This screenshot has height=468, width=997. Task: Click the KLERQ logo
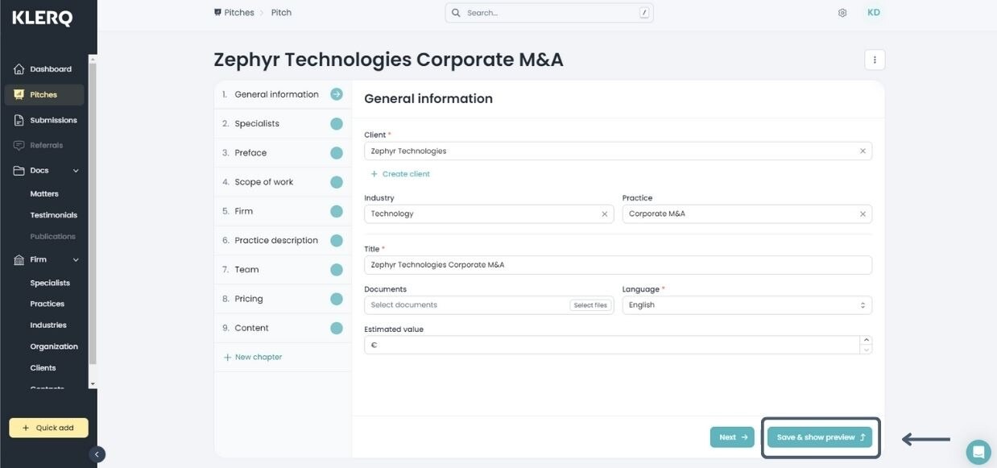(43, 18)
